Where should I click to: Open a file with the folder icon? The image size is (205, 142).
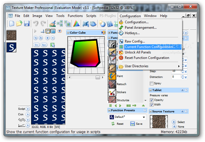click(x=19, y=24)
